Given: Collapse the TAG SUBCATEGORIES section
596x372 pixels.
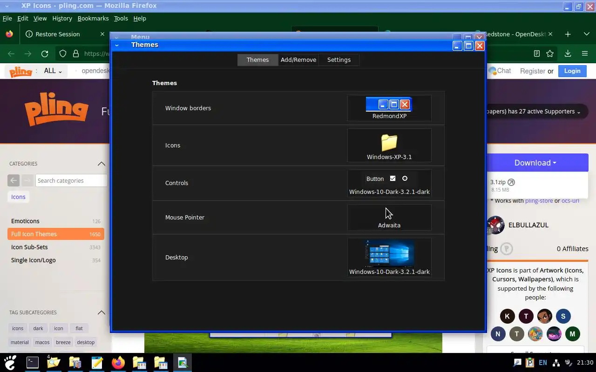Looking at the screenshot, I should [101, 312].
